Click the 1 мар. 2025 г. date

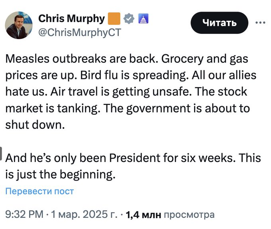[83, 215]
